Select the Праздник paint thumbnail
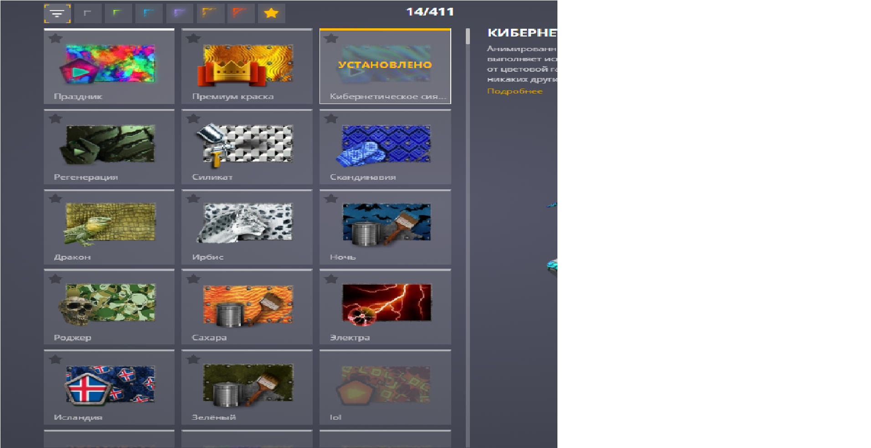Image resolution: width=871 pixels, height=448 pixels. 108,64
